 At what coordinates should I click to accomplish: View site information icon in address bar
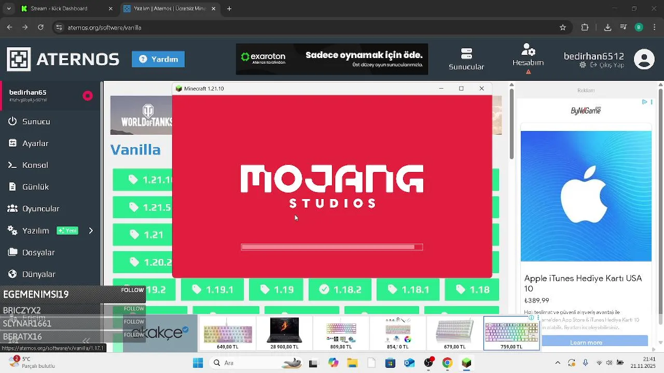(59, 27)
